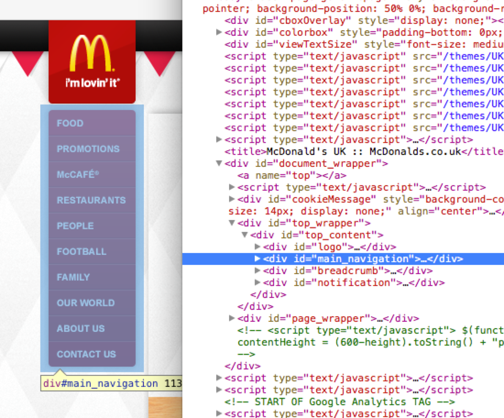Click the div#main_navigation inspector tooltip
This screenshot has width=504, height=418.
[x=111, y=383]
